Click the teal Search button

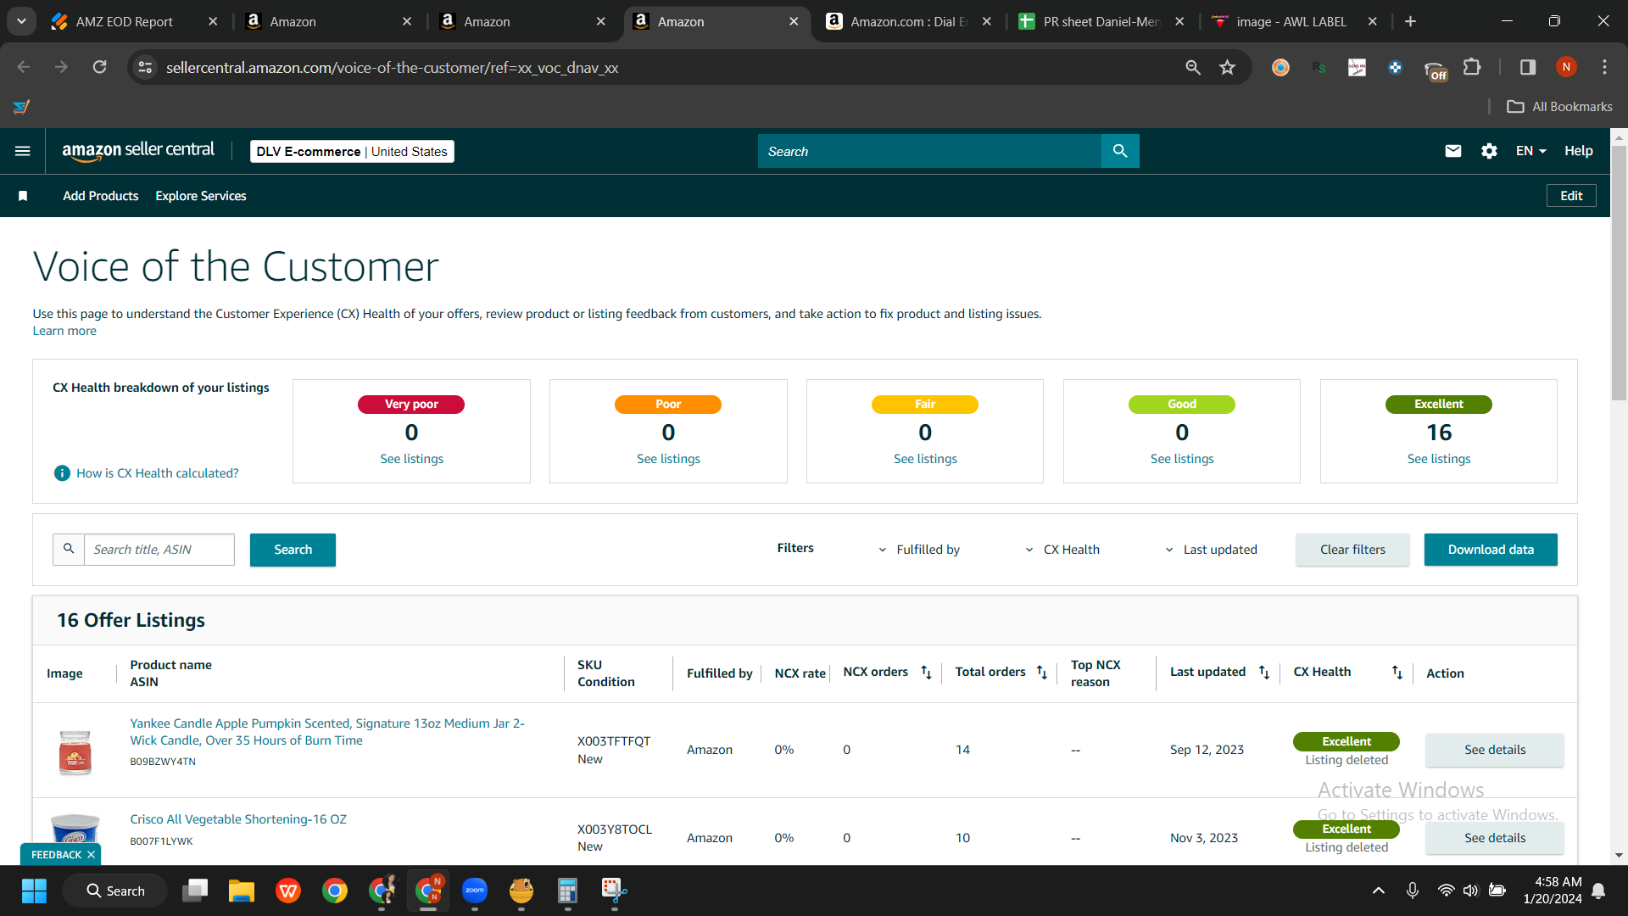click(x=293, y=550)
